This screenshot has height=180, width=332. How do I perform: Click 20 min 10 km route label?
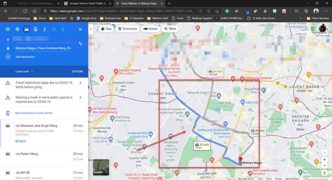click(x=202, y=146)
